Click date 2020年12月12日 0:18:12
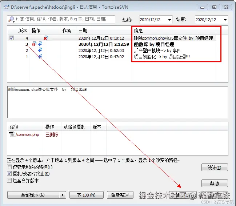The width and height of the screenshot is (236, 206). pos(101,38)
